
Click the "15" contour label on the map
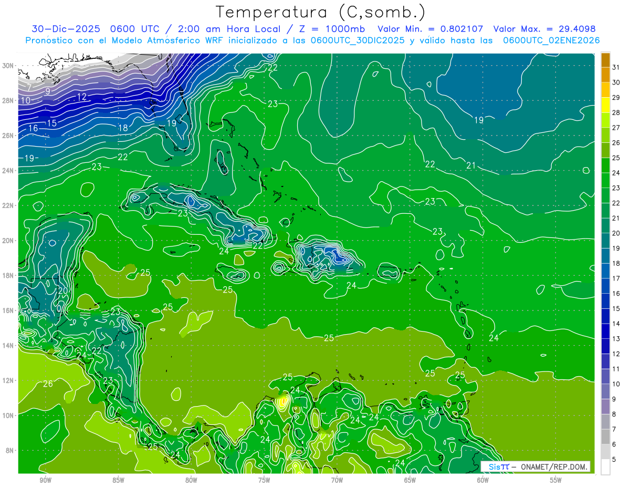point(51,123)
